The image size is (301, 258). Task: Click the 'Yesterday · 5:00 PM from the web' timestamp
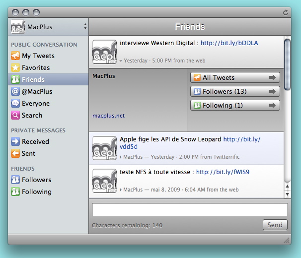point(164,61)
